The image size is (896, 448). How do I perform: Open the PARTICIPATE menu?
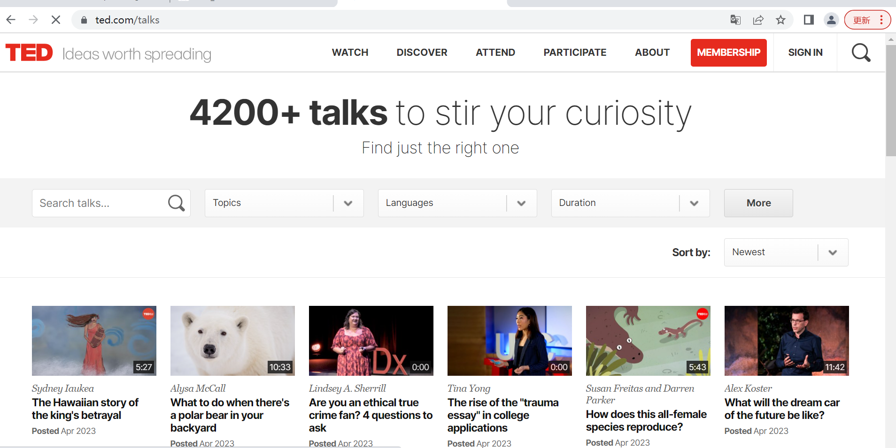coord(575,53)
